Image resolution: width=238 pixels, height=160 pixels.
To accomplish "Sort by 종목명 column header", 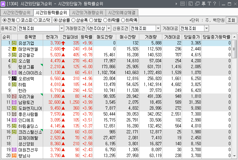I will tap(30, 37).
